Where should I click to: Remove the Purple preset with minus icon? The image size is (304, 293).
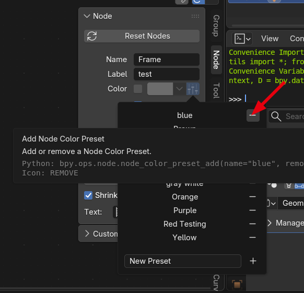tap(253, 210)
